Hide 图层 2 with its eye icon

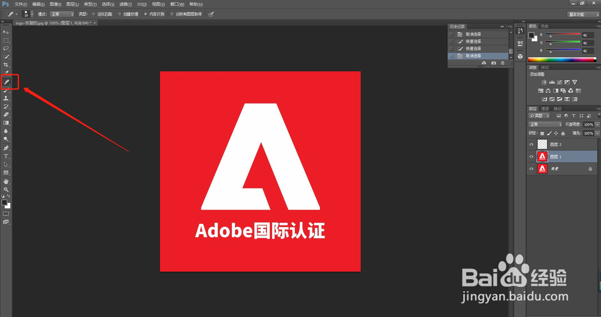531,145
